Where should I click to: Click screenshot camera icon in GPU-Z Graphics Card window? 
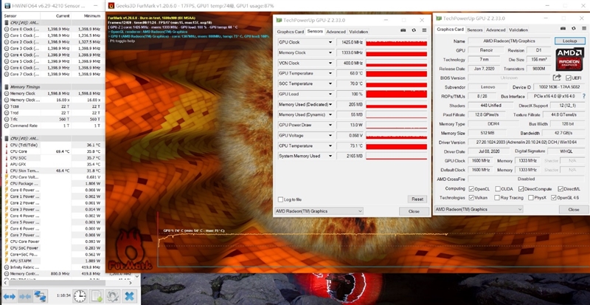(563, 28)
